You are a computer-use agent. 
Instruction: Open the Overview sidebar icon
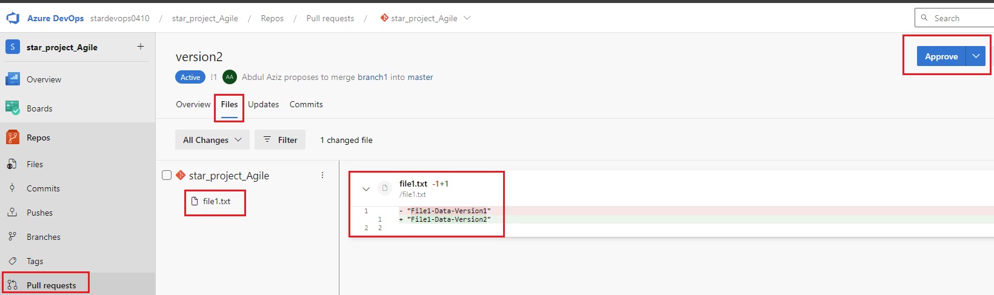tap(13, 79)
